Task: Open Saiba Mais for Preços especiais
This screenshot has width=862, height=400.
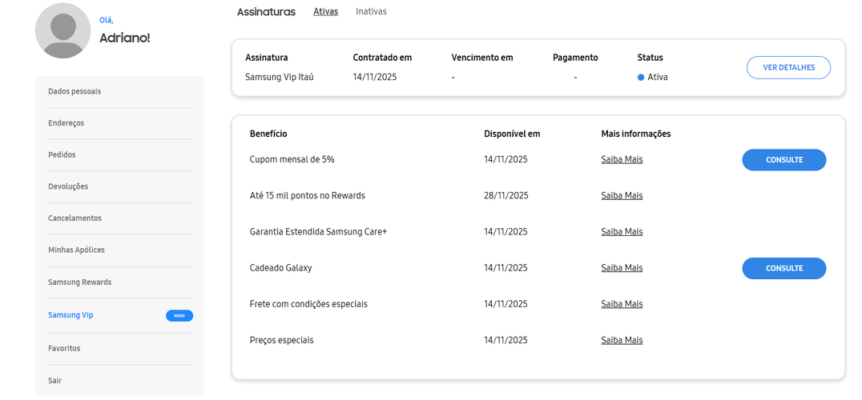Action: click(x=622, y=341)
